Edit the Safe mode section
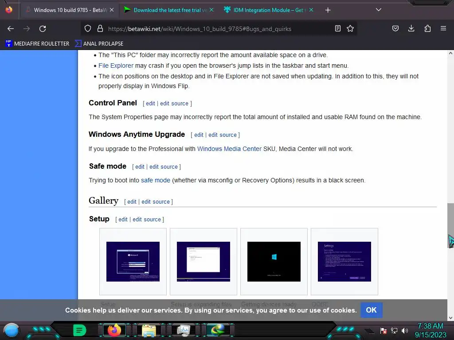 point(140,167)
